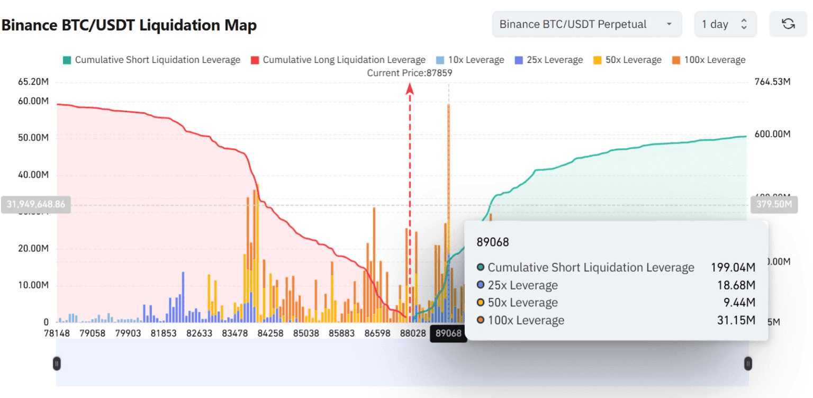
Task: Click the 25x Leverage tooltip row
Action: click(x=616, y=285)
